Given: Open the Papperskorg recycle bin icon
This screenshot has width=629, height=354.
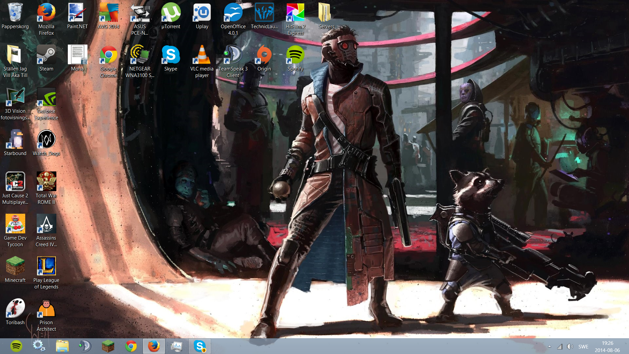Looking at the screenshot, I should pos(15,16).
